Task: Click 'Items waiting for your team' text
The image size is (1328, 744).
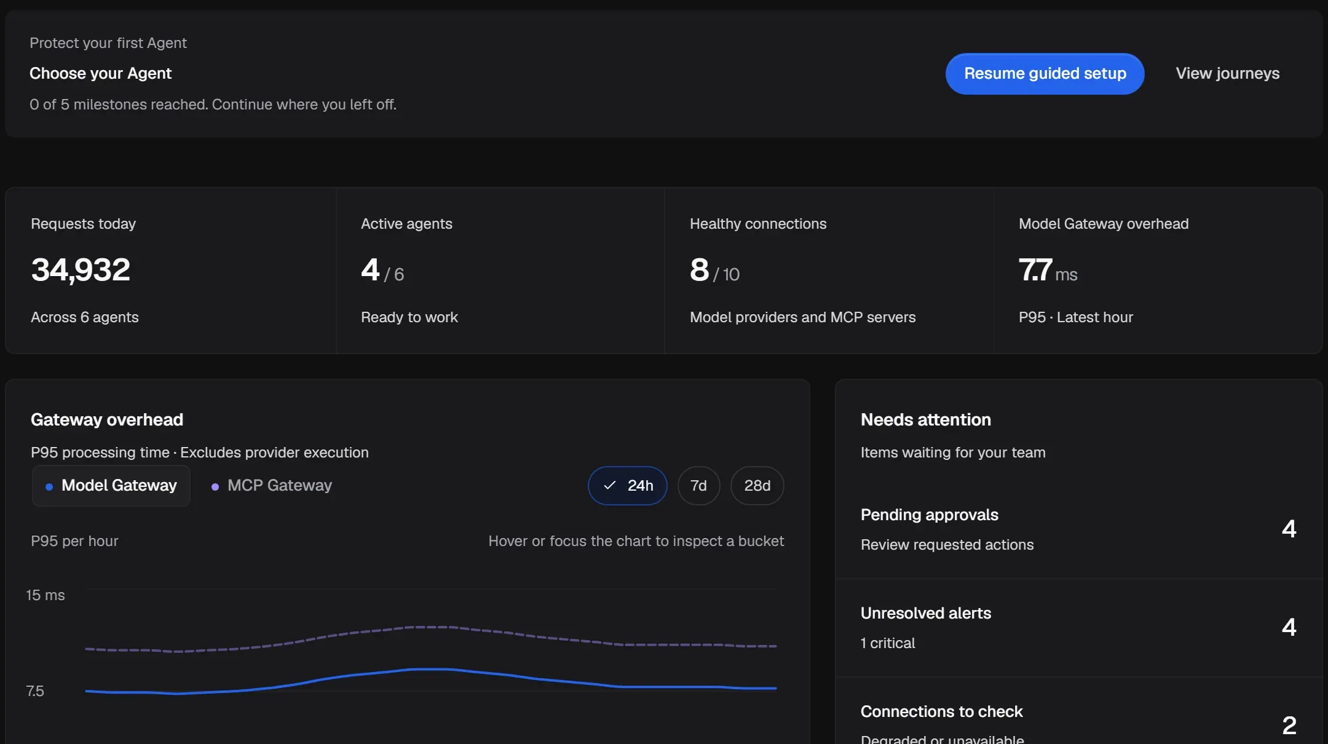Action: (x=953, y=453)
